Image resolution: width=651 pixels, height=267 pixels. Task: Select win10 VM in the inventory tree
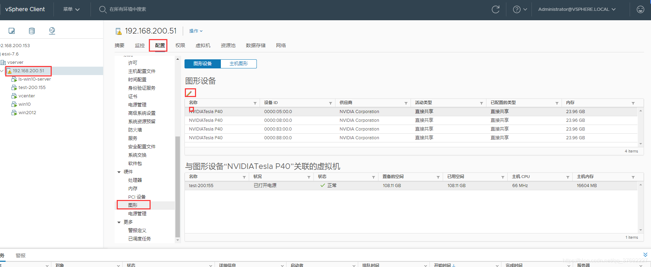click(x=24, y=104)
